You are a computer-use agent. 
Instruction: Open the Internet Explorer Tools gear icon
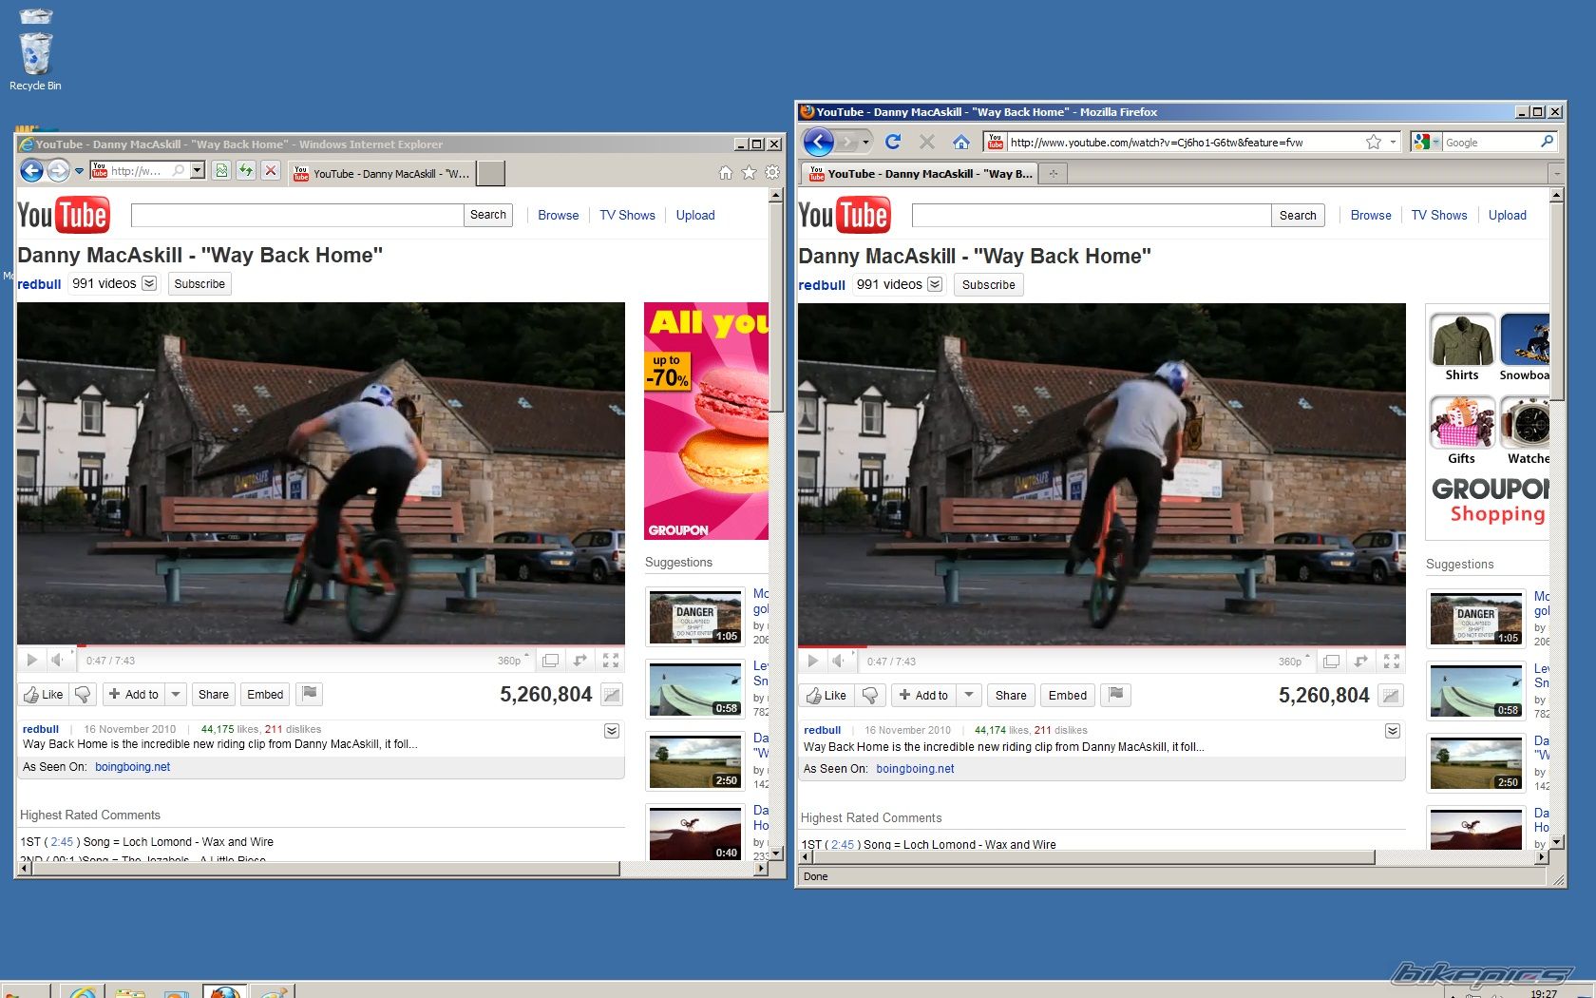pos(772,172)
